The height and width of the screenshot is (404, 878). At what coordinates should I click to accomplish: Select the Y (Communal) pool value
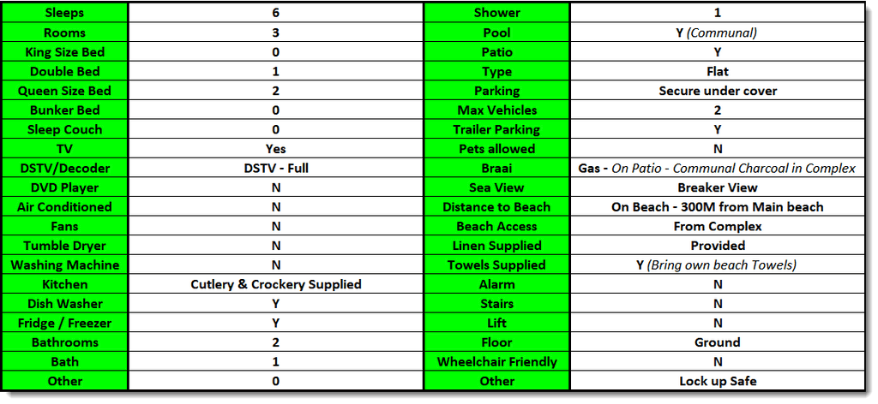click(717, 33)
